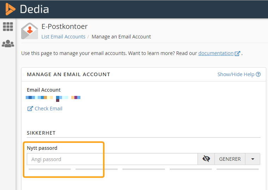The image size is (268, 190).
Task: Focus the Nytt passord input field
Action: click(x=112, y=159)
